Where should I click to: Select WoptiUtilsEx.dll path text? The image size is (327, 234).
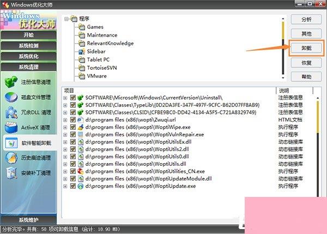[x=138, y=142]
